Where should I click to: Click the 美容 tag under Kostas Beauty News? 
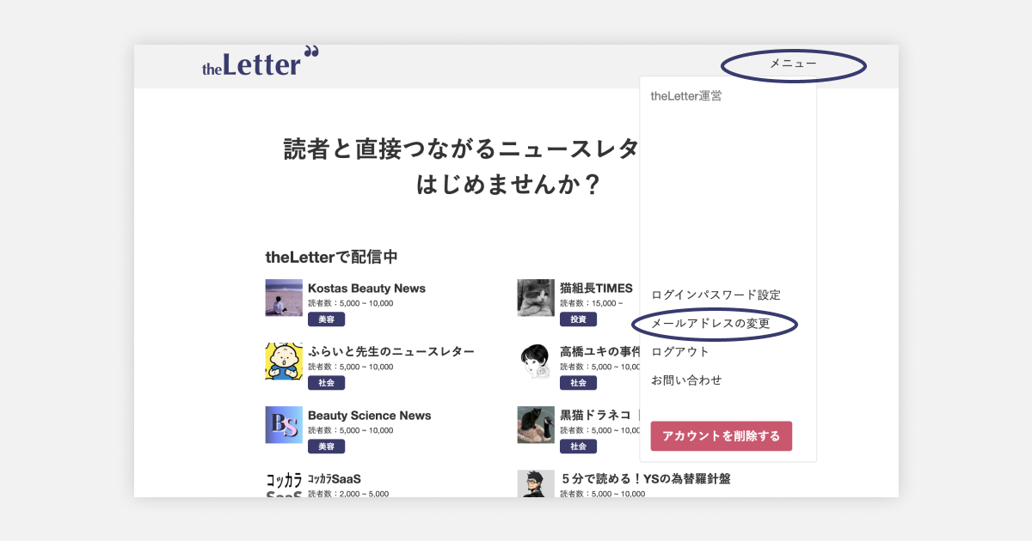click(326, 319)
